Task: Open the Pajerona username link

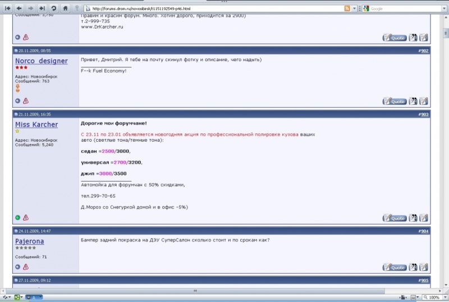Action: (x=29, y=241)
